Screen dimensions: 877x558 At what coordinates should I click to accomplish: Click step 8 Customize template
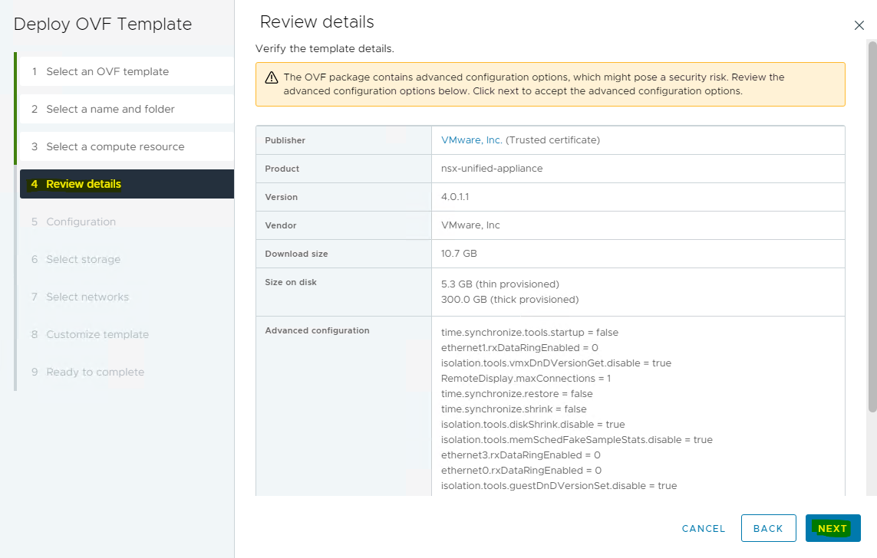pos(97,334)
